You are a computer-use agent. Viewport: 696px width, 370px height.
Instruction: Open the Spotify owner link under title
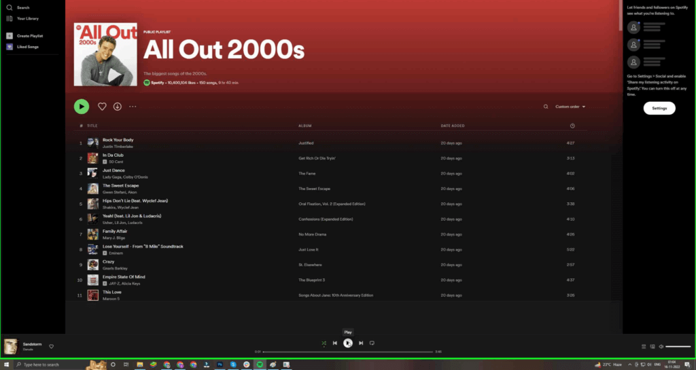[158, 83]
